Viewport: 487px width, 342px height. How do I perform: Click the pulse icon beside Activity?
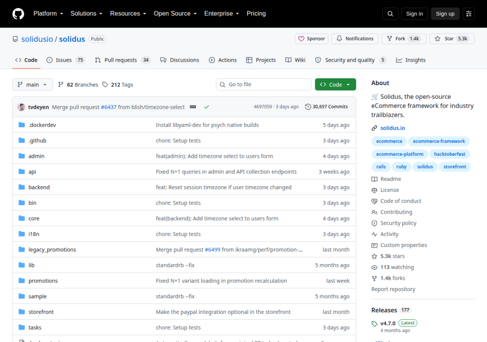[x=374, y=234]
